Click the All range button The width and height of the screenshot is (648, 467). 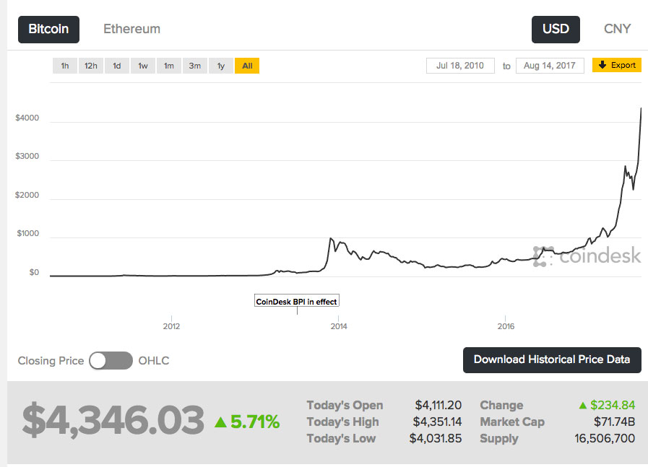click(247, 65)
